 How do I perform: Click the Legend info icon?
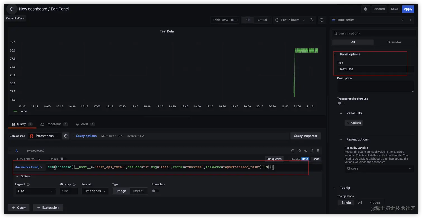point(28,184)
